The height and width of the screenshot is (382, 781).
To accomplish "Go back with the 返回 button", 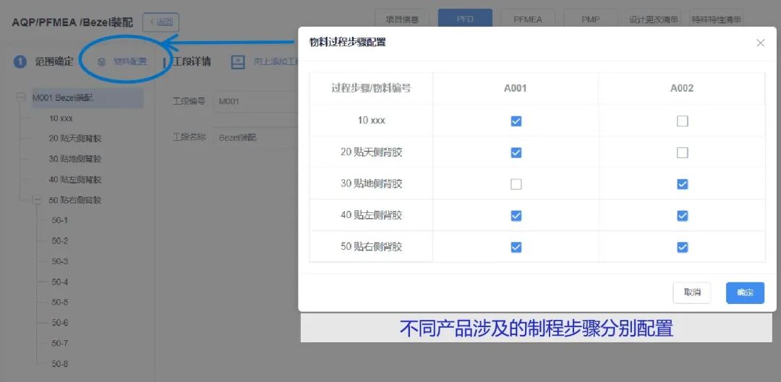I will (x=161, y=22).
